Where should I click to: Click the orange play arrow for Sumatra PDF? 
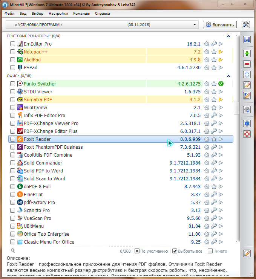click(221, 99)
